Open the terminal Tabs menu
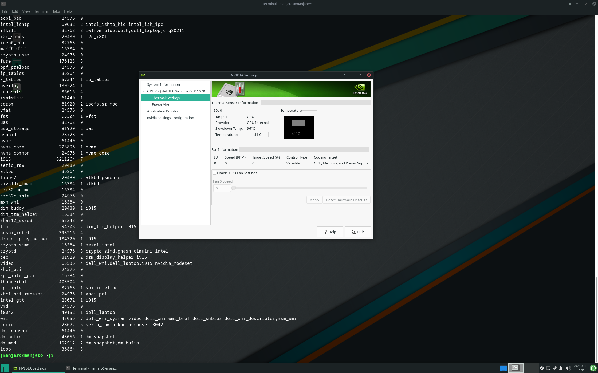Image resolution: width=598 pixels, height=373 pixels. [x=56, y=11]
